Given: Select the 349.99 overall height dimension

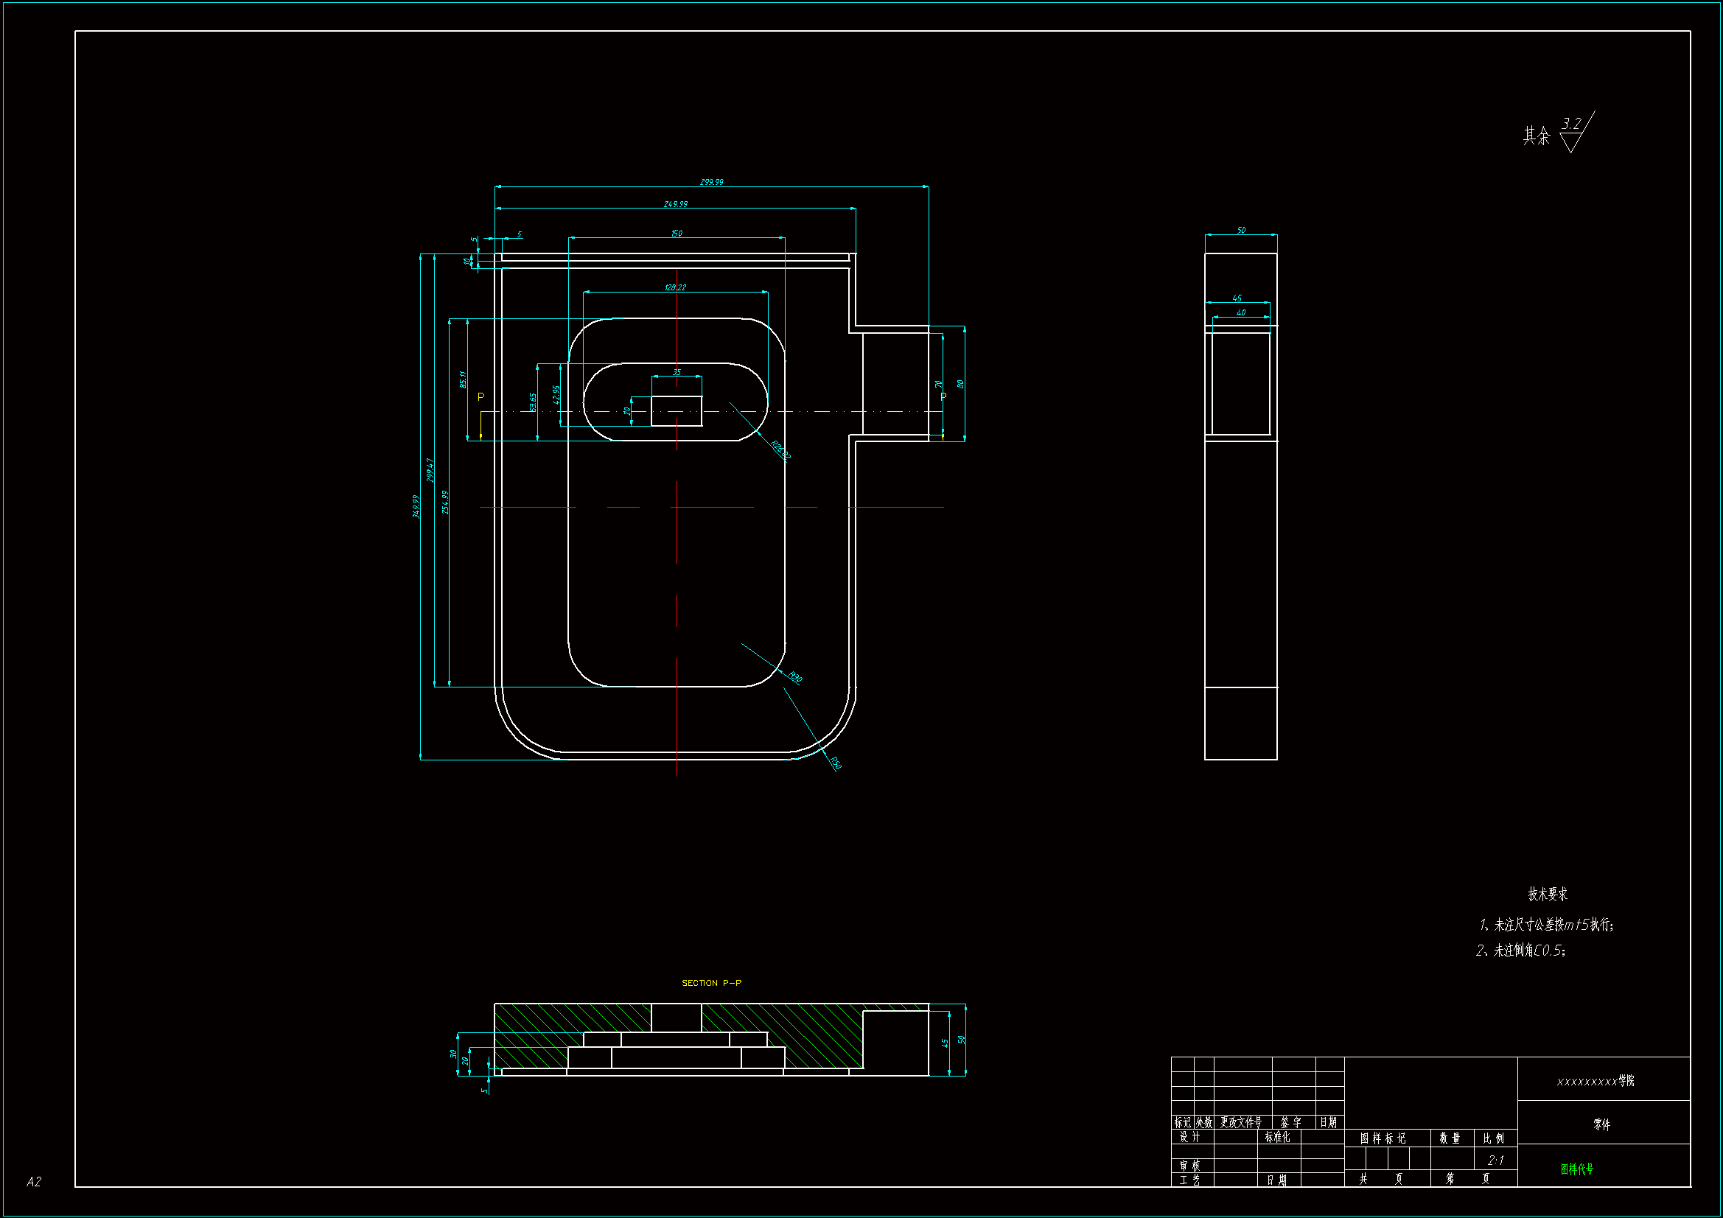Looking at the screenshot, I should (416, 506).
